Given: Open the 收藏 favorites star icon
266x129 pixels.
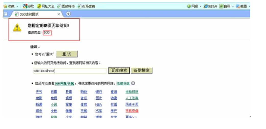Looking at the screenshot, I should [5, 6].
